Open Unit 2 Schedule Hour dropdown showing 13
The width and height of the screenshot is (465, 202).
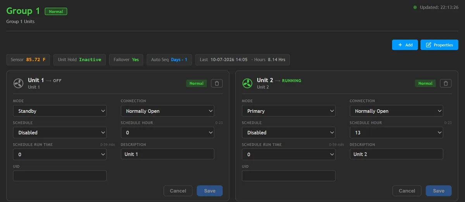[x=396, y=132]
